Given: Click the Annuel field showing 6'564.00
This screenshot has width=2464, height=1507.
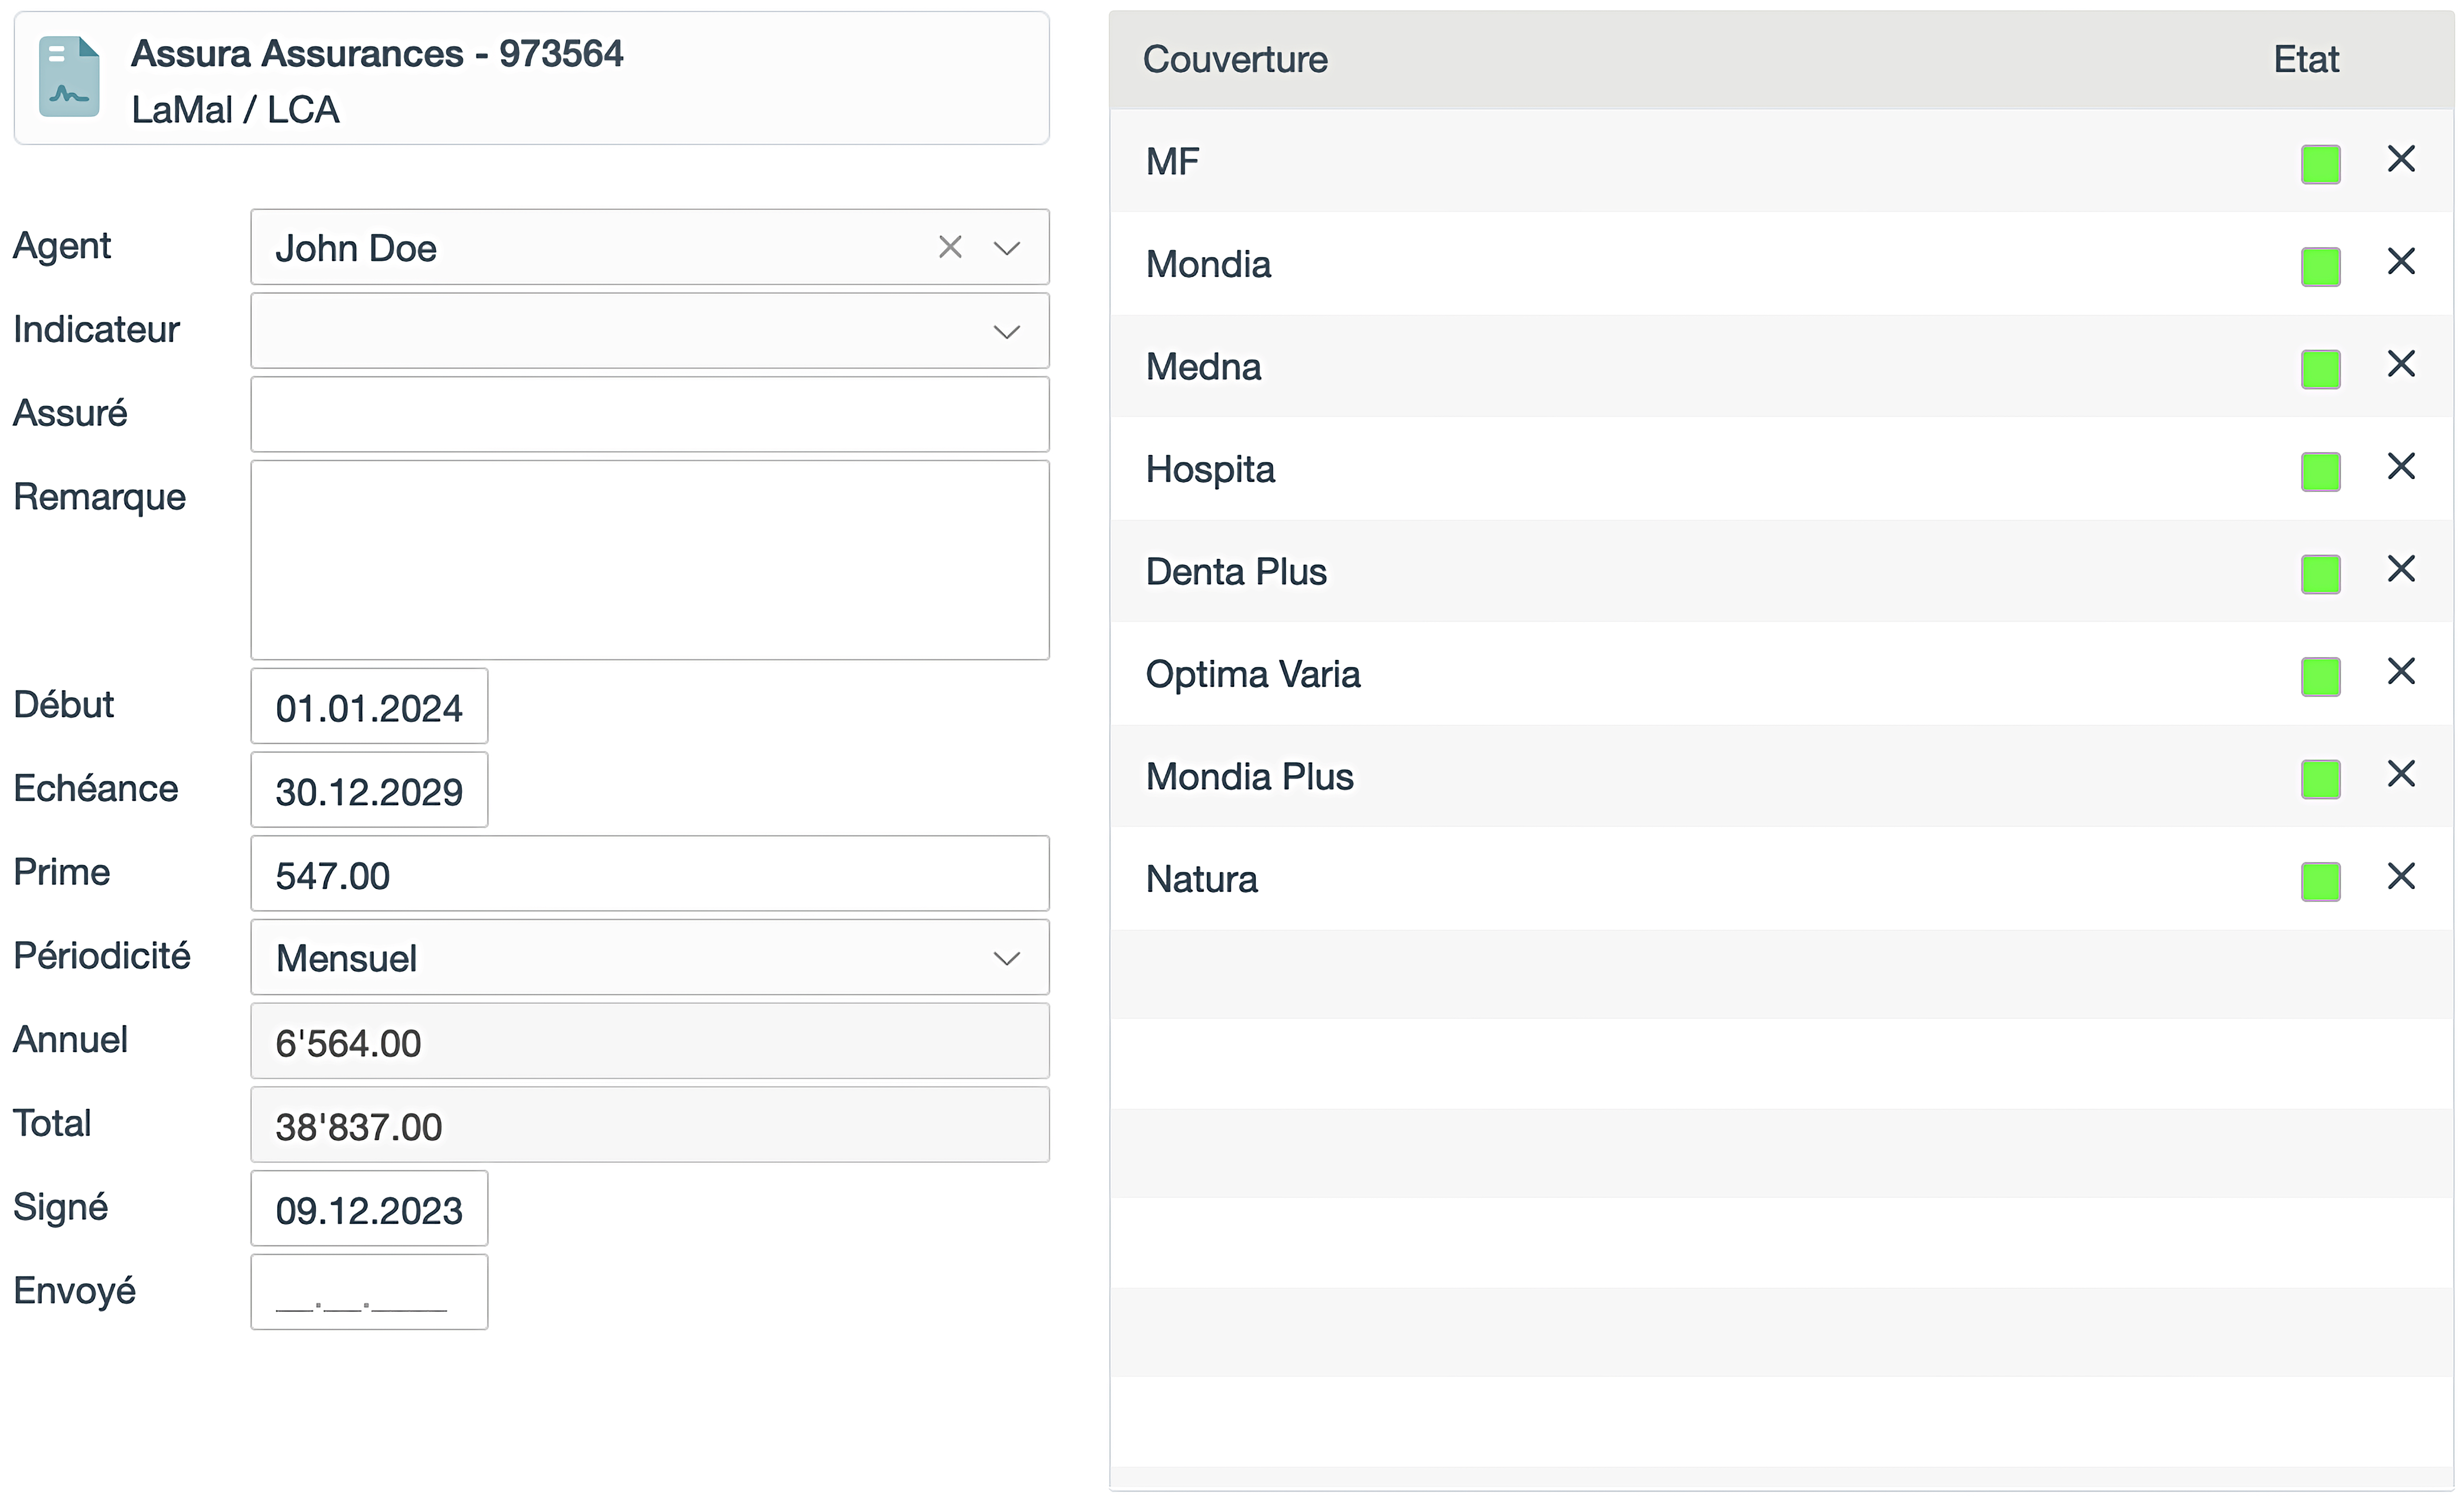Looking at the screenshot, I should click(650, 1041).
